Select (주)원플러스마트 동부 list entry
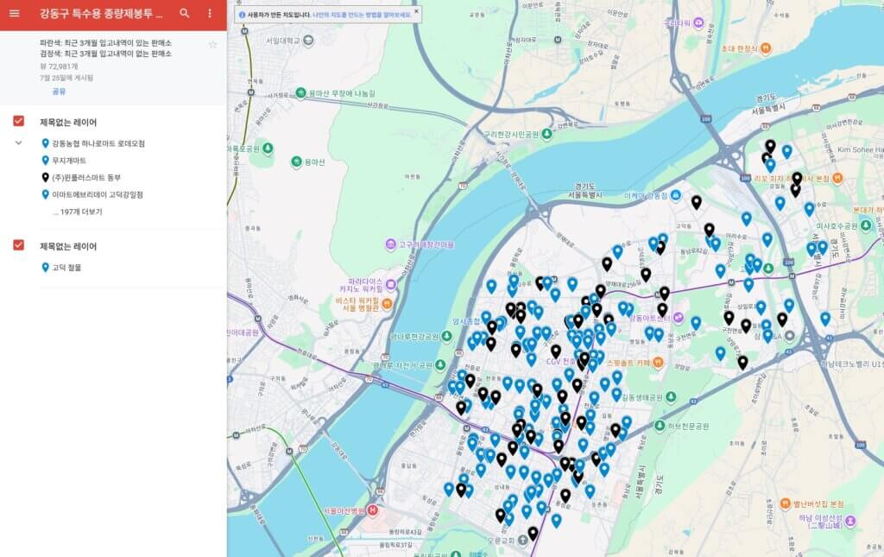Viewport: 884px width, 557px height. 86,178
